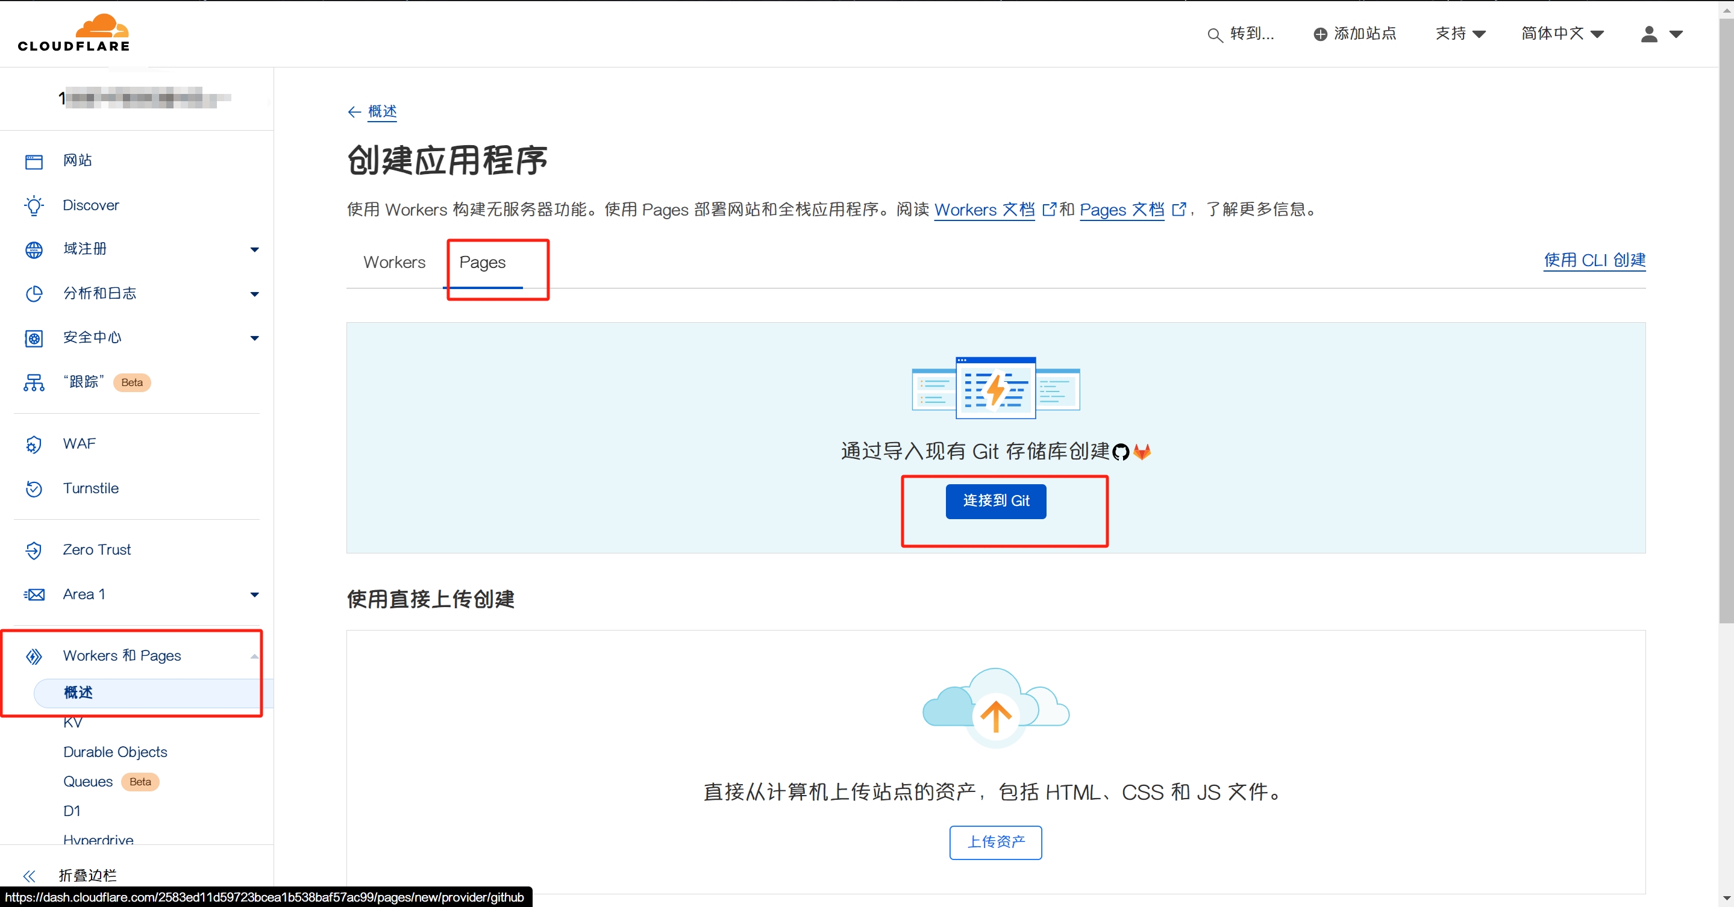Open the account dropdown arrow
This screenshot has height=907, width=1734.
(1676, 34)
